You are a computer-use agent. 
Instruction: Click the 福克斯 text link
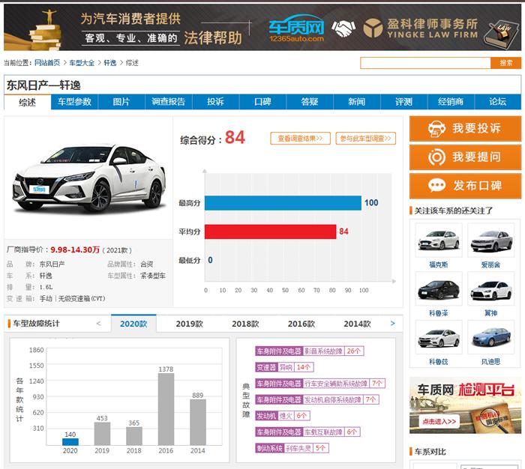click(439, 265)
